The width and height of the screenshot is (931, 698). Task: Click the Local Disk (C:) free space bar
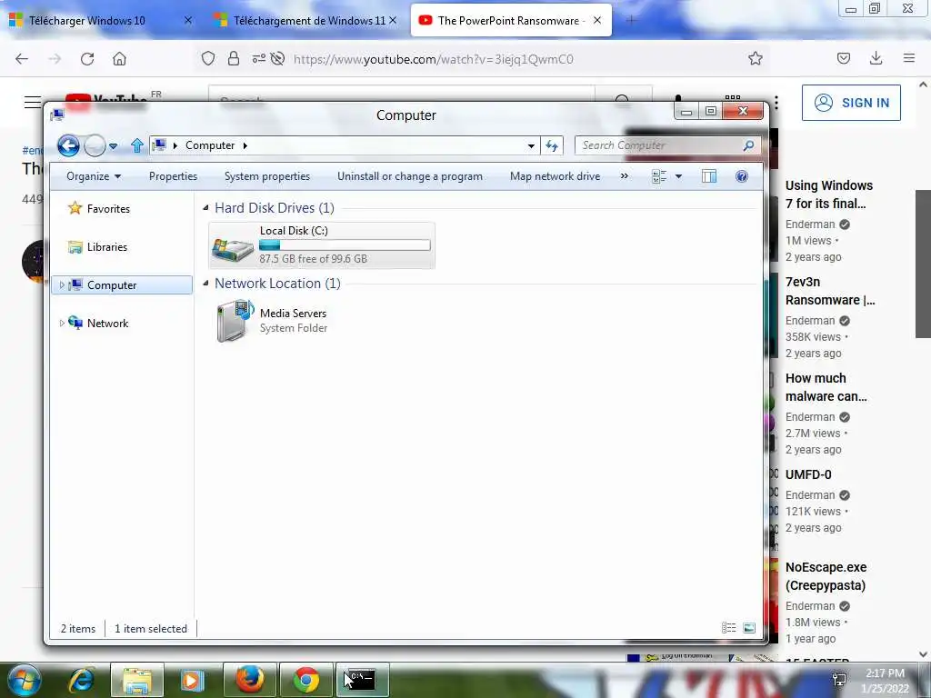point(345,245)
